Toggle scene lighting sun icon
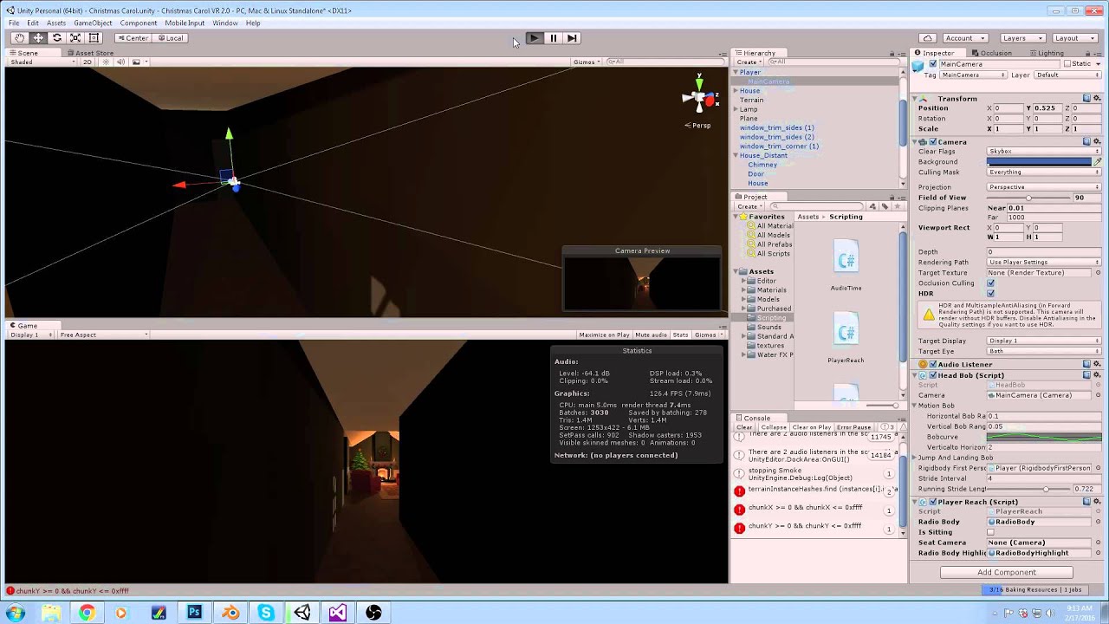Viewport: 1109px width, 624px height. tap(107, 62)
